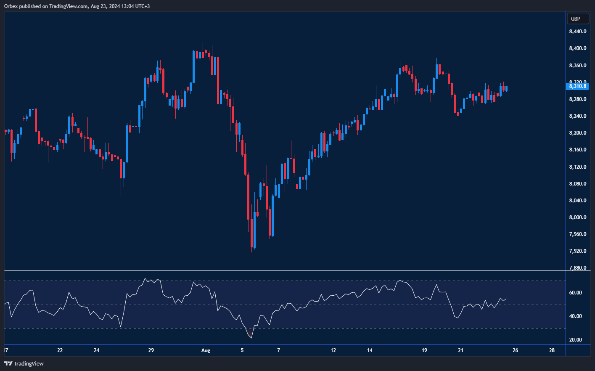Viewport: 595px width, 371px height.
Task: Click the 8,440.0 price axis label
Action: (x=577, y=32)
